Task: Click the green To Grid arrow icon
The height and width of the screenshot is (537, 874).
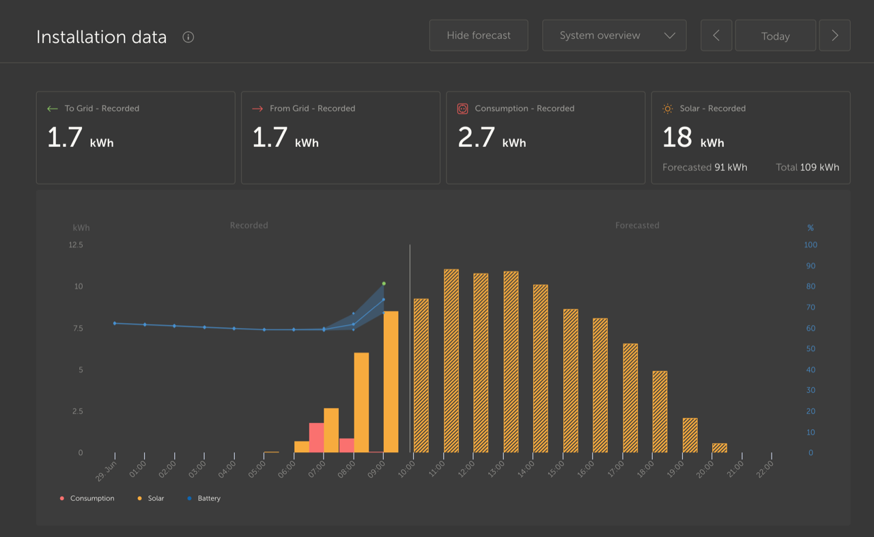Action: (51, 108)
